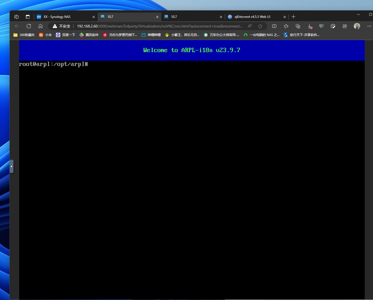Screen dimensions: 373x300
Task: Expand the noVNC control panel handle
Action: pos(11,166)
